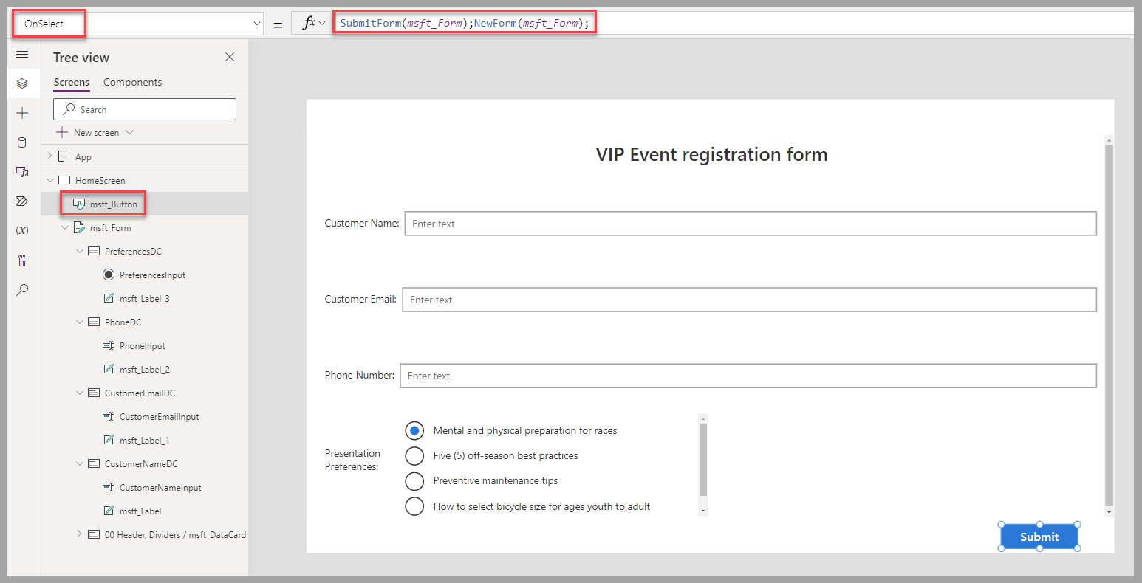Select Five (5) off-season best practices radio

(414, 455)
